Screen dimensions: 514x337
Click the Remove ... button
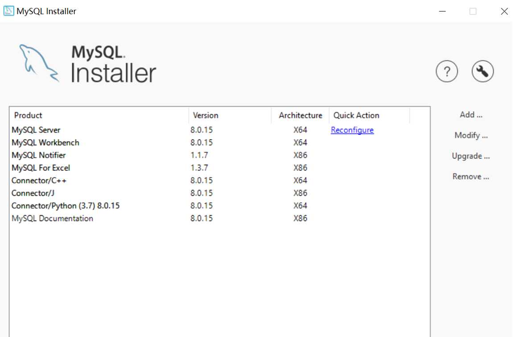coord(471,177)
